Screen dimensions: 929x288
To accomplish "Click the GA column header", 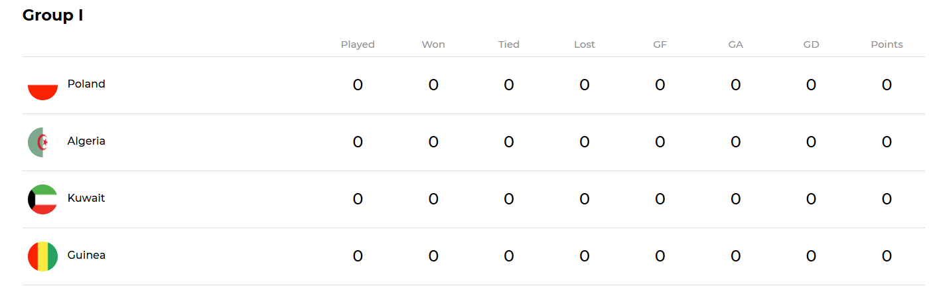I will pos(736,44).
